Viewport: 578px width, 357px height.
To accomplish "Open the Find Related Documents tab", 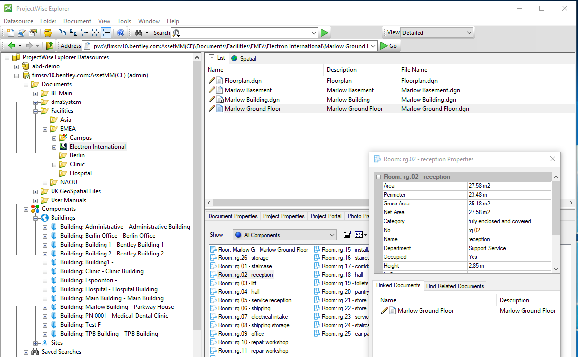I will (x=455, y=286).
